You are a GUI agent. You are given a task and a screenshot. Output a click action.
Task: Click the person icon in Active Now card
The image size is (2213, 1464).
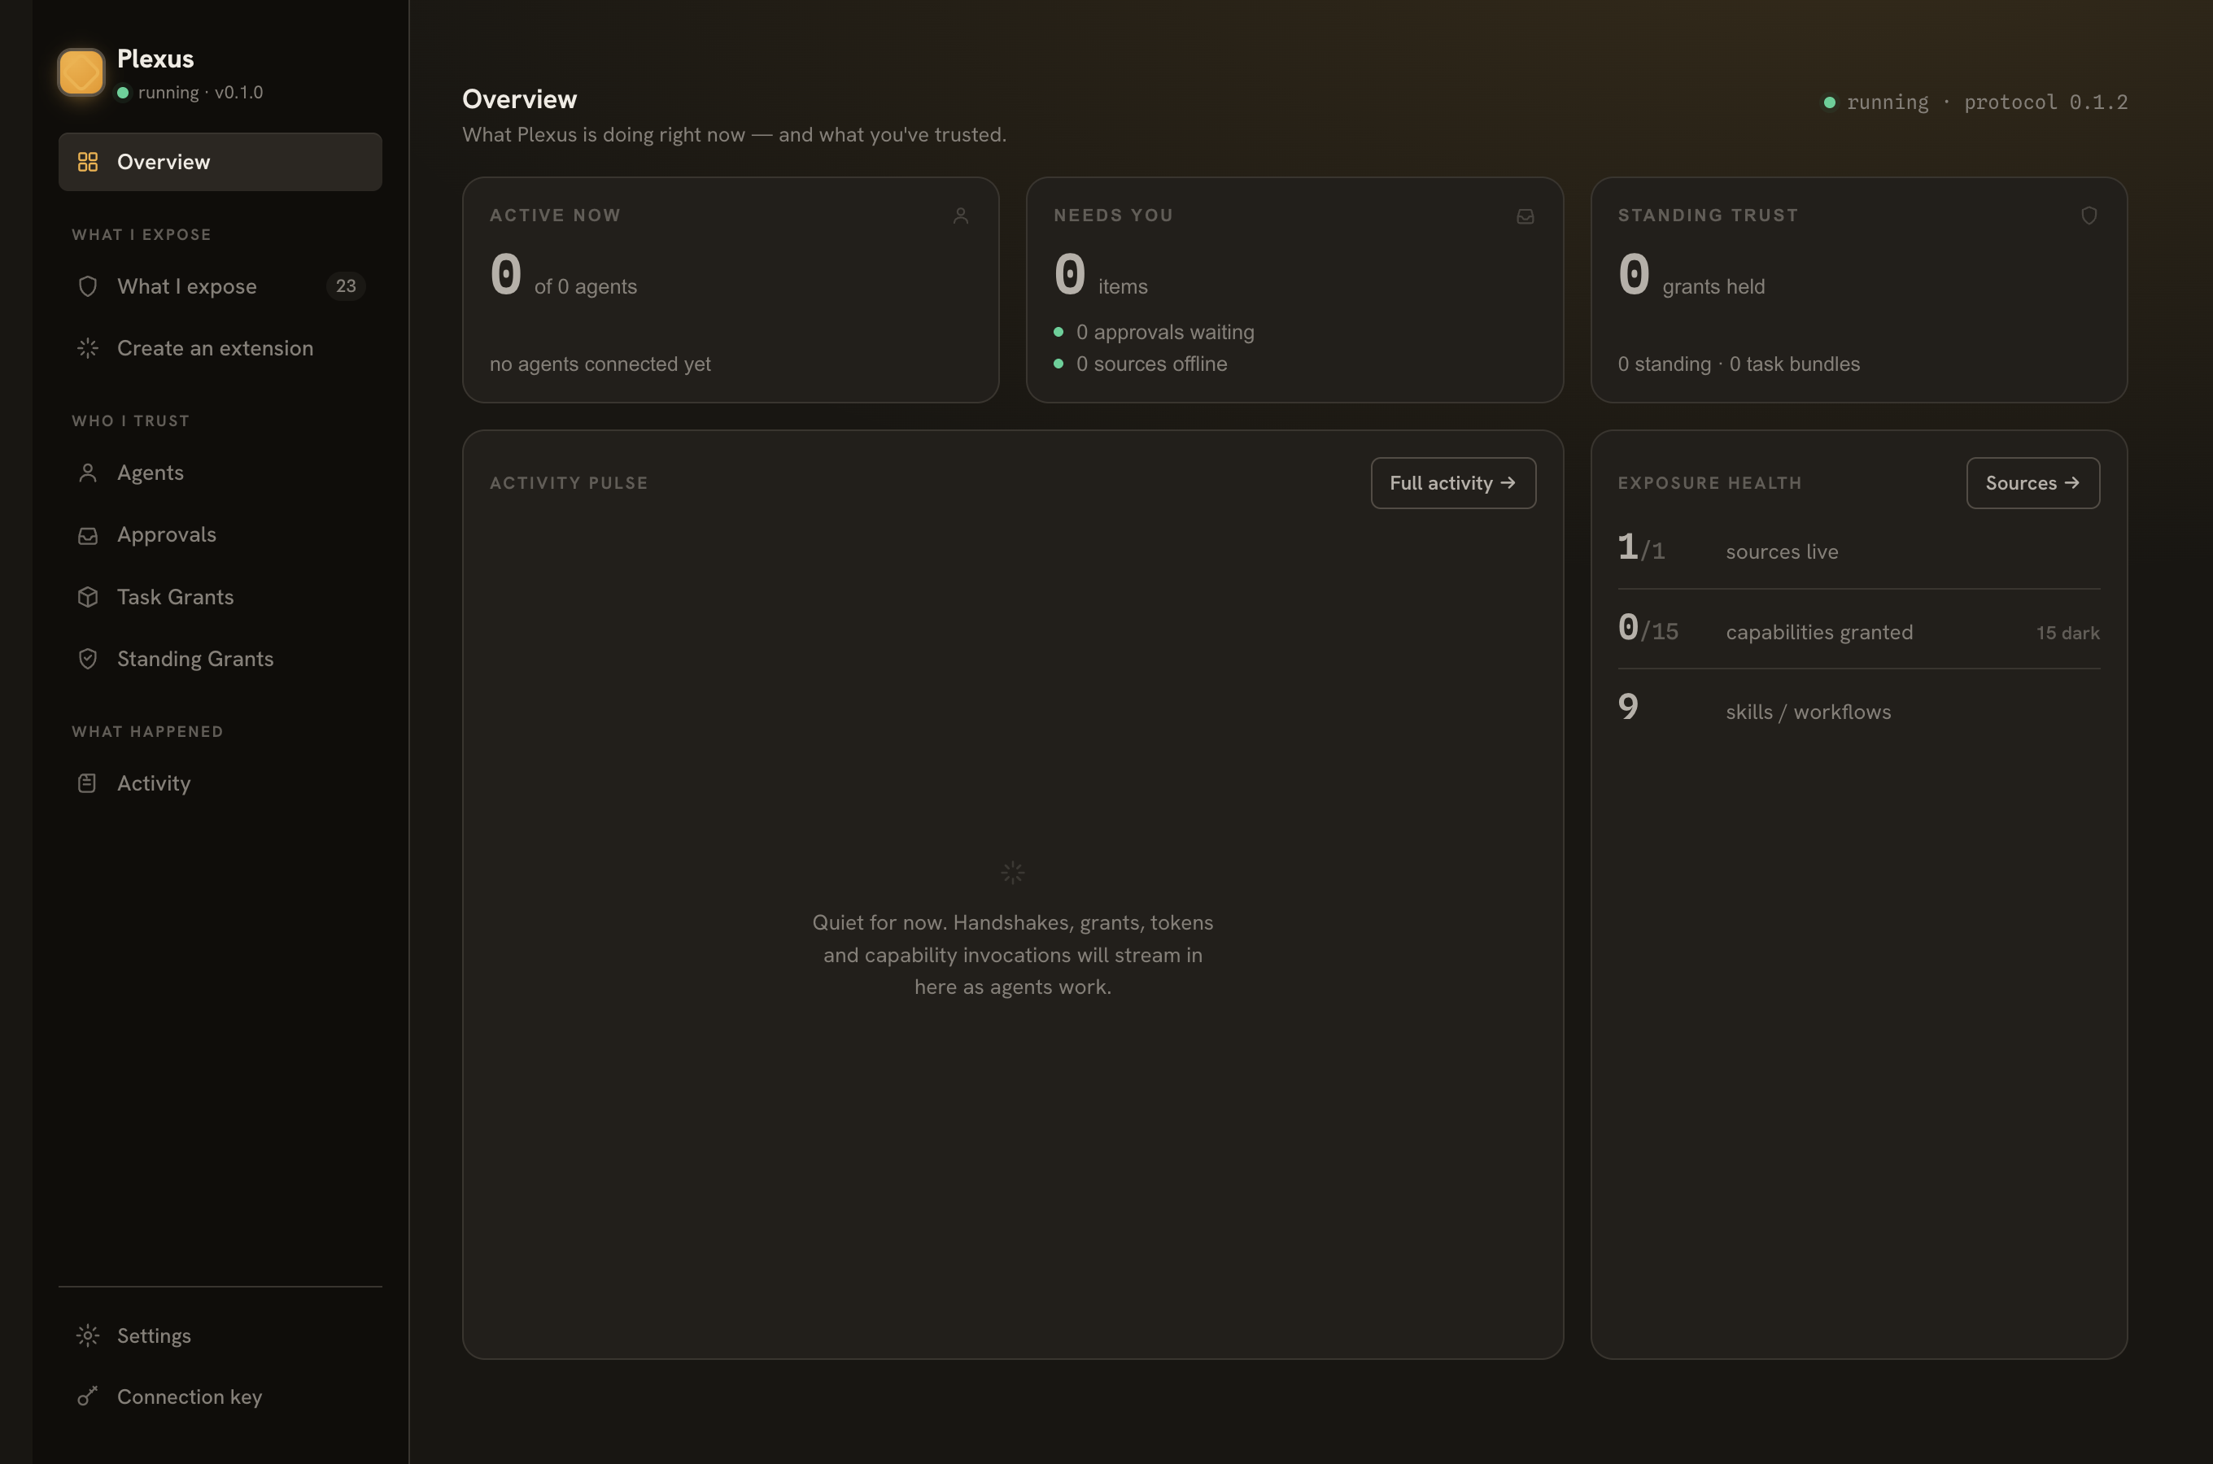pyautogui.click(x=961, y=216)
